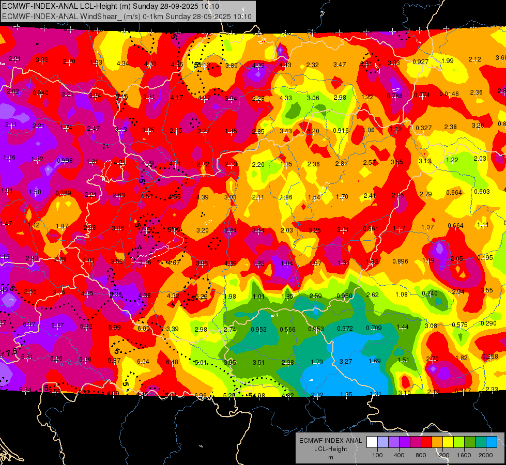
Task: Click the wind shear value 0.389
Action: click(x=63, y=193)
